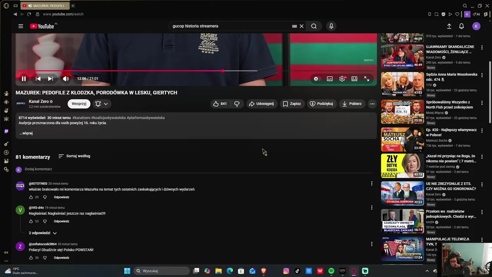Image resolution: width=492 pixels, height=277 pixels.
Task: Expand 2 odpowiedzi replies
Action: coord(43,233)
